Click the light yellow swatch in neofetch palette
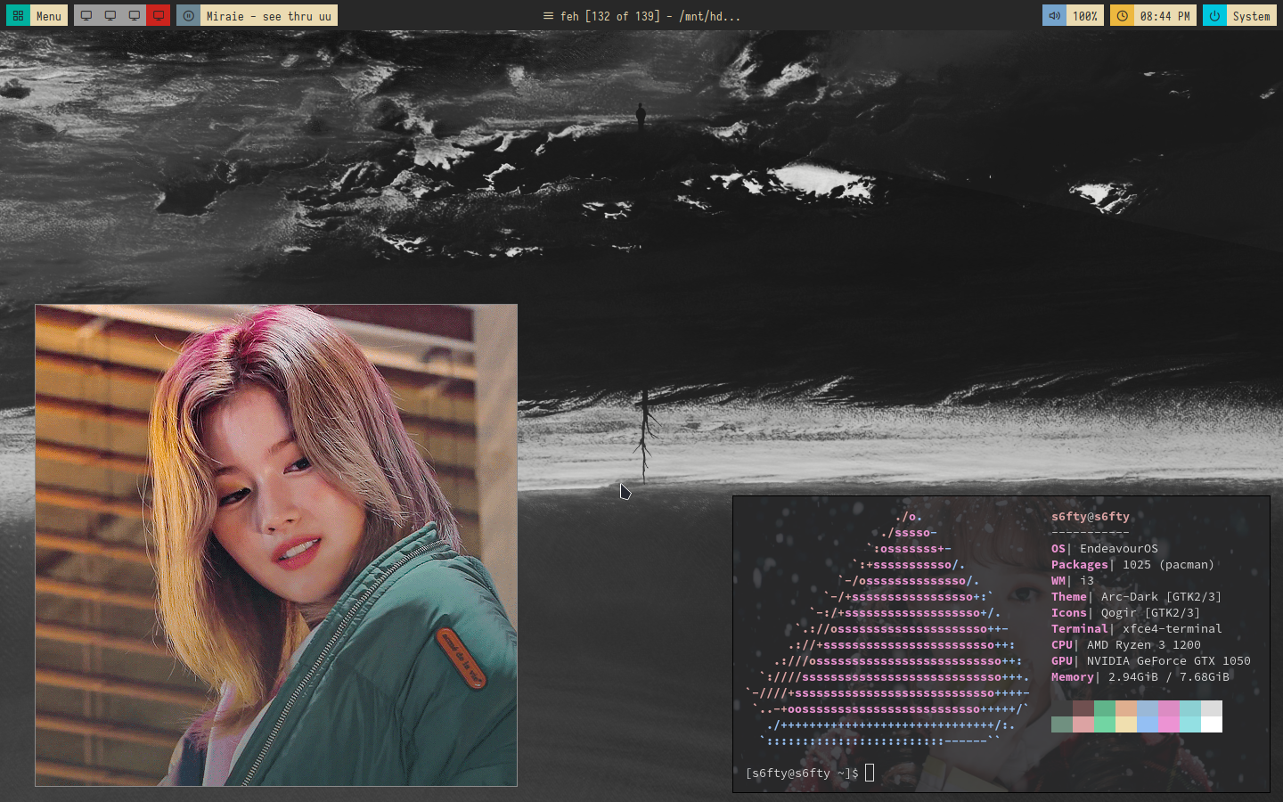Image resolution: width=1283 pixels, height=802 pixels. pyautogui.click(x=1126, y=724)
